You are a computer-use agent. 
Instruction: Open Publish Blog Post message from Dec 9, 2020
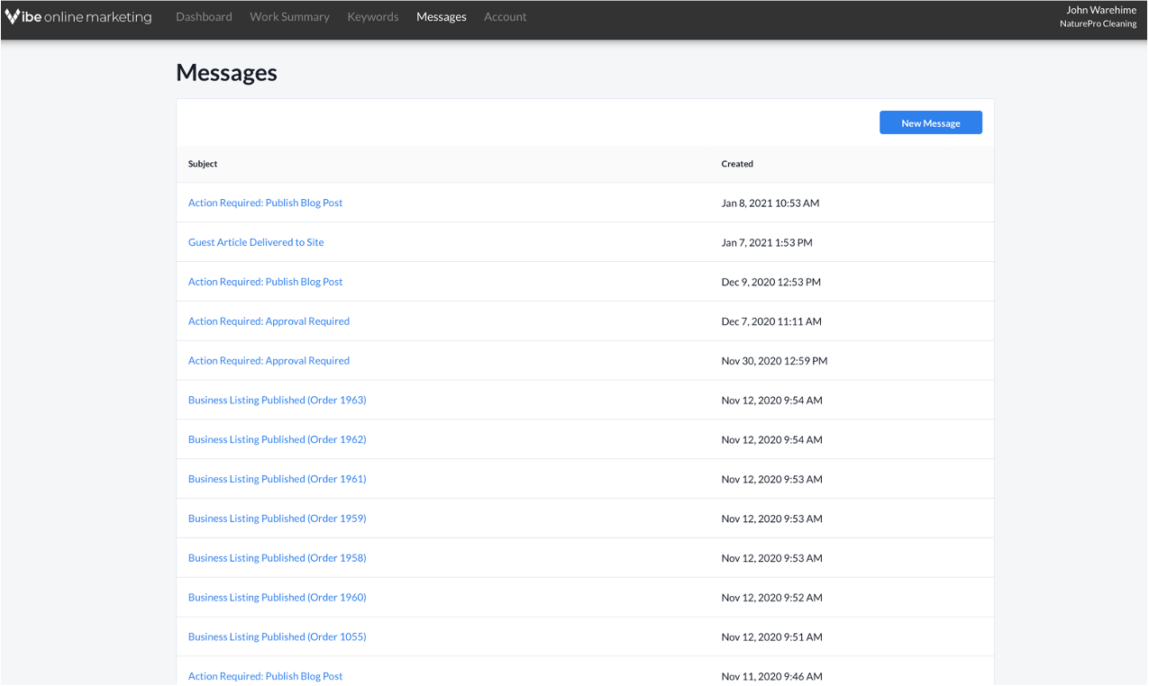[x=265, y=282]
